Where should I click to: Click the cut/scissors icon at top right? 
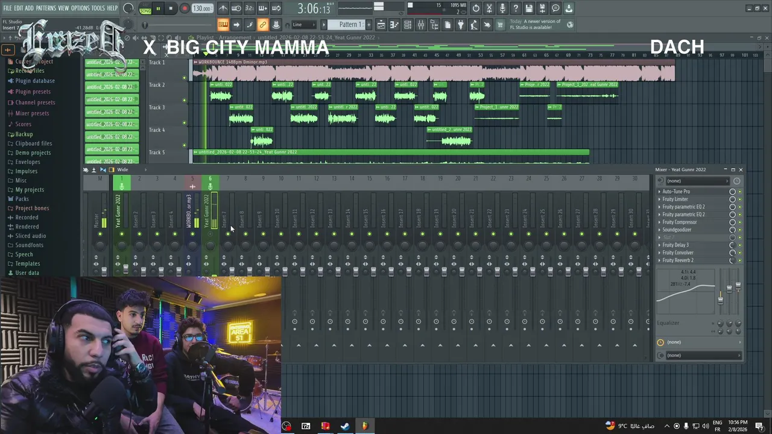click(x=489, y=8)
